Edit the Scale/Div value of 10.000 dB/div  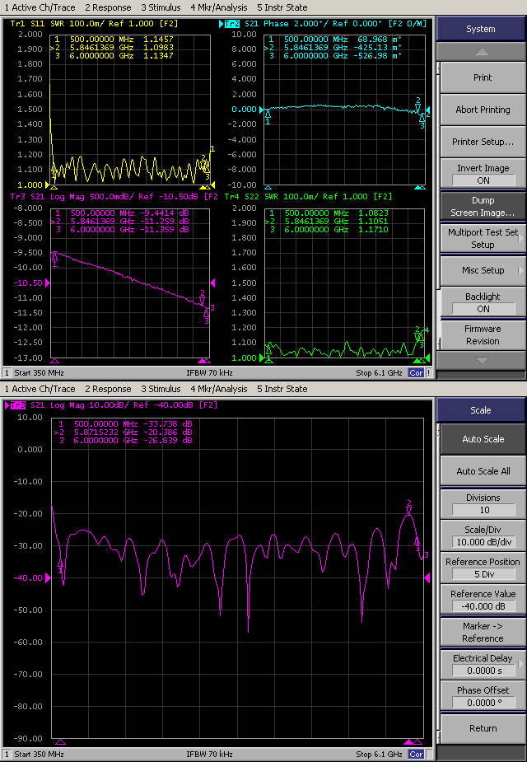point(483,542)
